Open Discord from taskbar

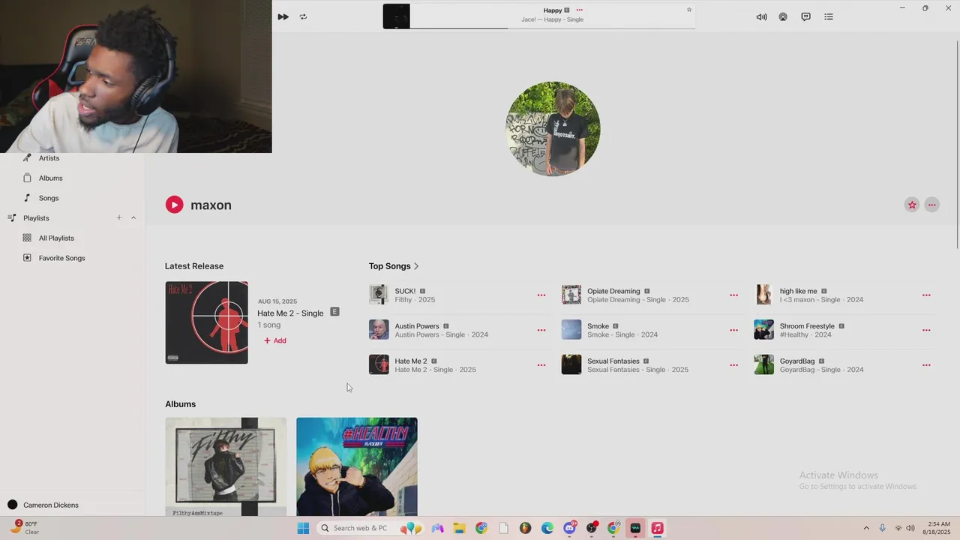coord(569,528)
